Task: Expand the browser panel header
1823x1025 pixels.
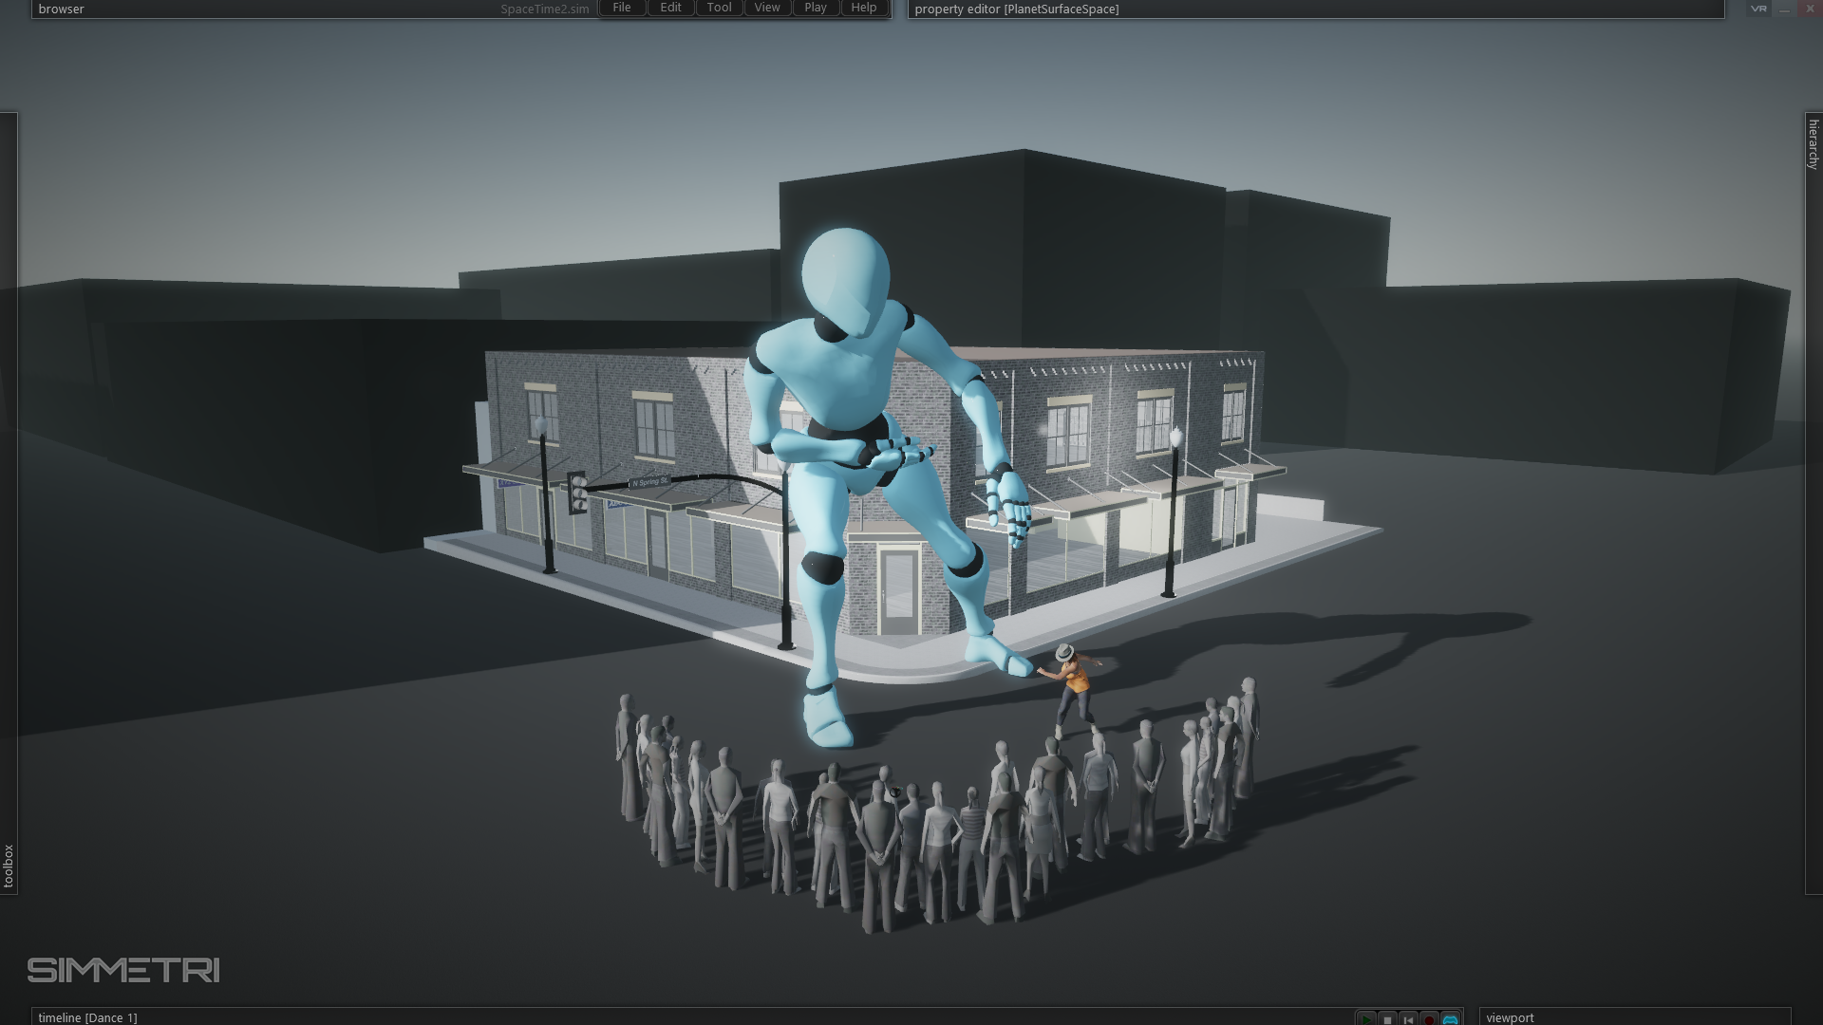Action: 62,9
